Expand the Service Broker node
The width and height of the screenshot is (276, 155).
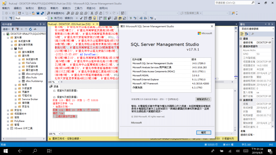point(16,100)
